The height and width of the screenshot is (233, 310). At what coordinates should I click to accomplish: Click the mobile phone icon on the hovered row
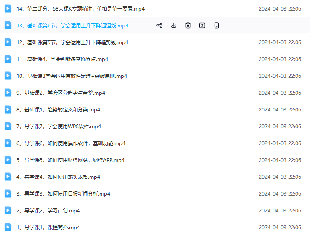217,25
